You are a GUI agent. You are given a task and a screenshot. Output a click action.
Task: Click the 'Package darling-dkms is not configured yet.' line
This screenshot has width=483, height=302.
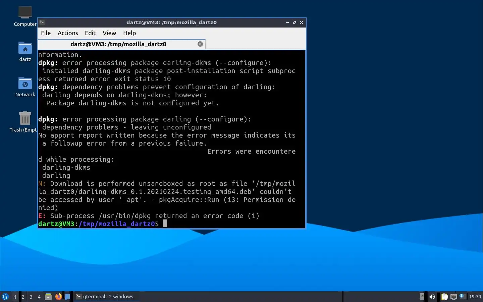[132, 103]
